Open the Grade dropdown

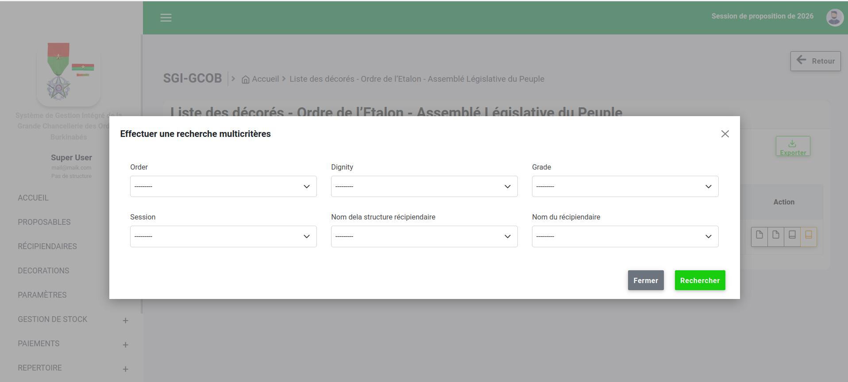click(x=625, y=186)
